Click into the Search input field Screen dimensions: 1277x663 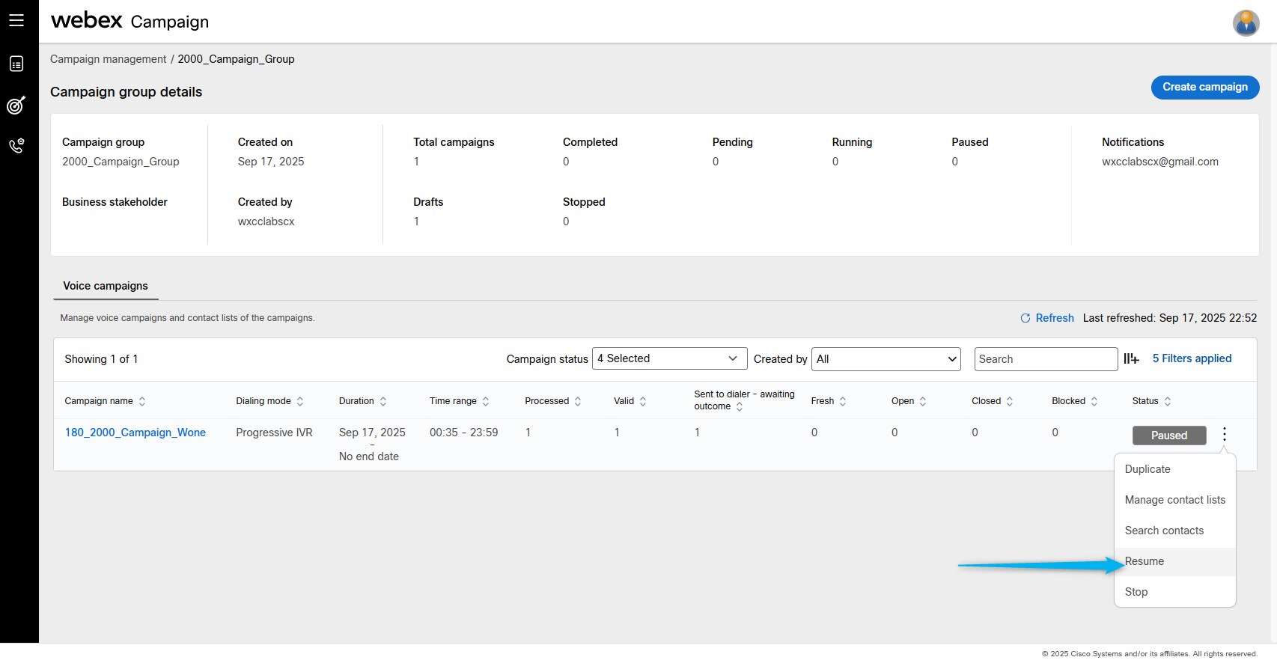[1045, 359]
